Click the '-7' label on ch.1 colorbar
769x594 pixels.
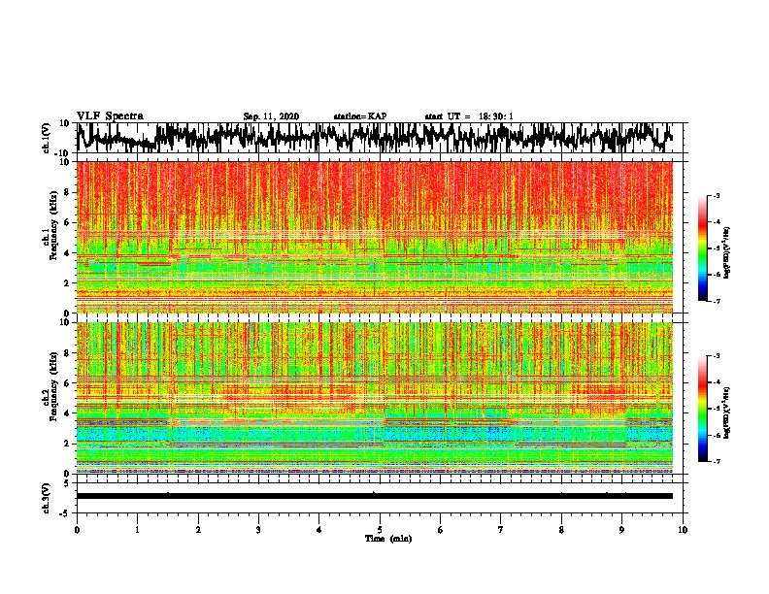coord(716,301)
